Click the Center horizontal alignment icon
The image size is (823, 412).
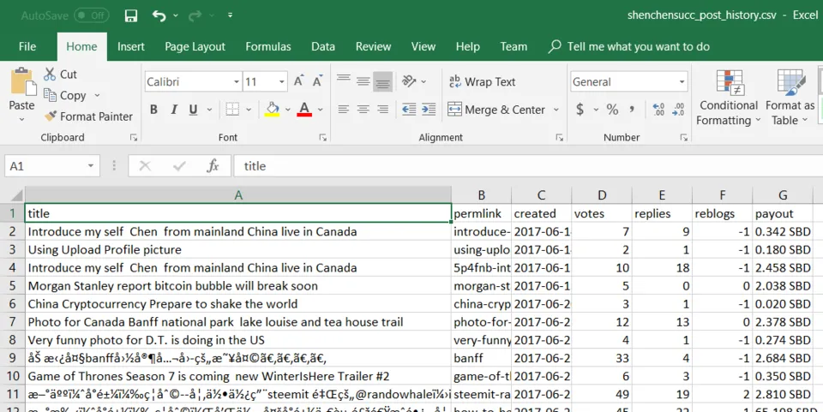363,109
